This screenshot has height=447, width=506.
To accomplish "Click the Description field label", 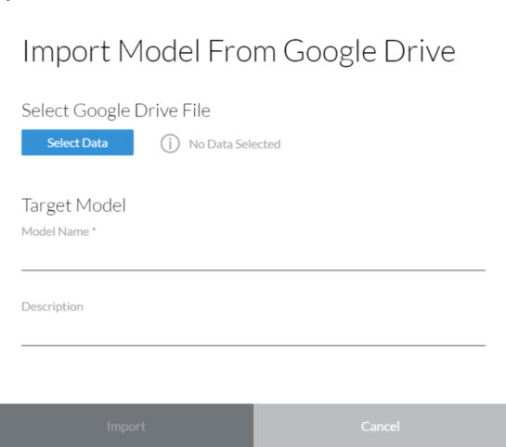I will click(52, 307).
